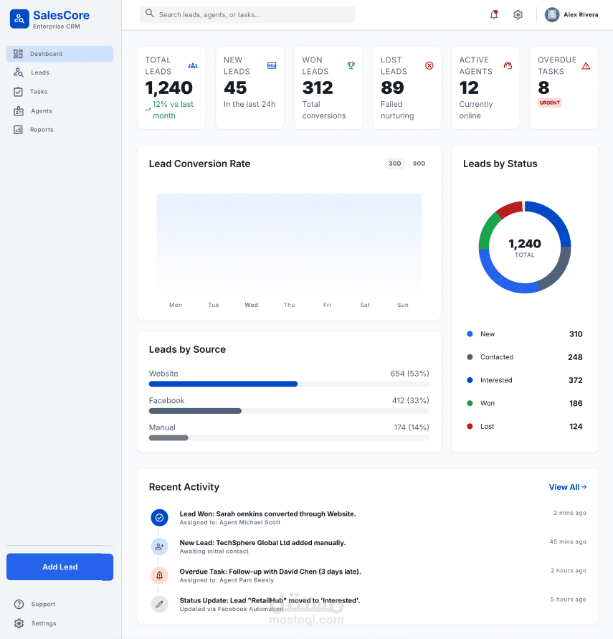The height and width of the screenshot is (639, 613).
Task: Click the Total Leads 1,240 value
Action: tap(168, 87)
